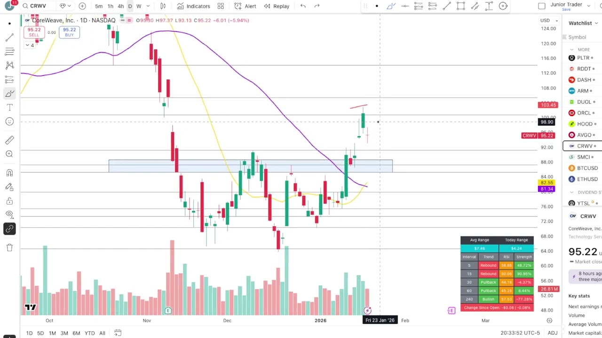Open the forecasting and measurement tools
Image resolution: width=602 pixels, height=338 pixels.
(x=9, y=79)
